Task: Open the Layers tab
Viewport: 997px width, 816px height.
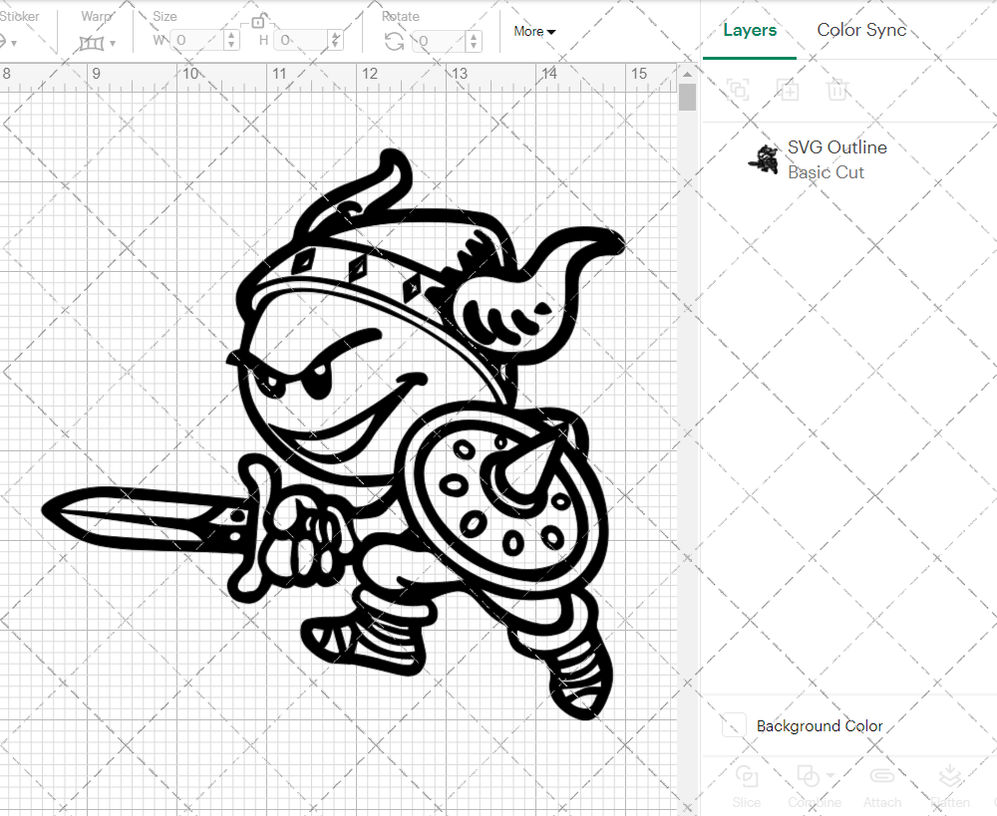Action: (x=750, y=30)
